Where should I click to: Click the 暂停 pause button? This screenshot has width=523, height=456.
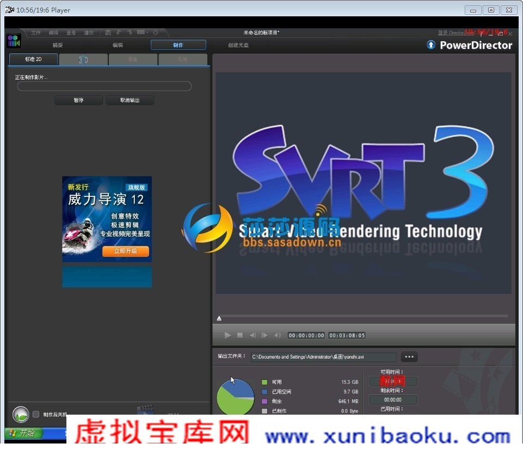(x=78, y=100)
